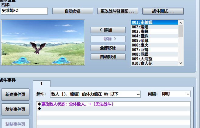Click 粘贴事件页 button
Image resolution: width=200 pixels, height=128 pixels.
(x=15, y=123)
